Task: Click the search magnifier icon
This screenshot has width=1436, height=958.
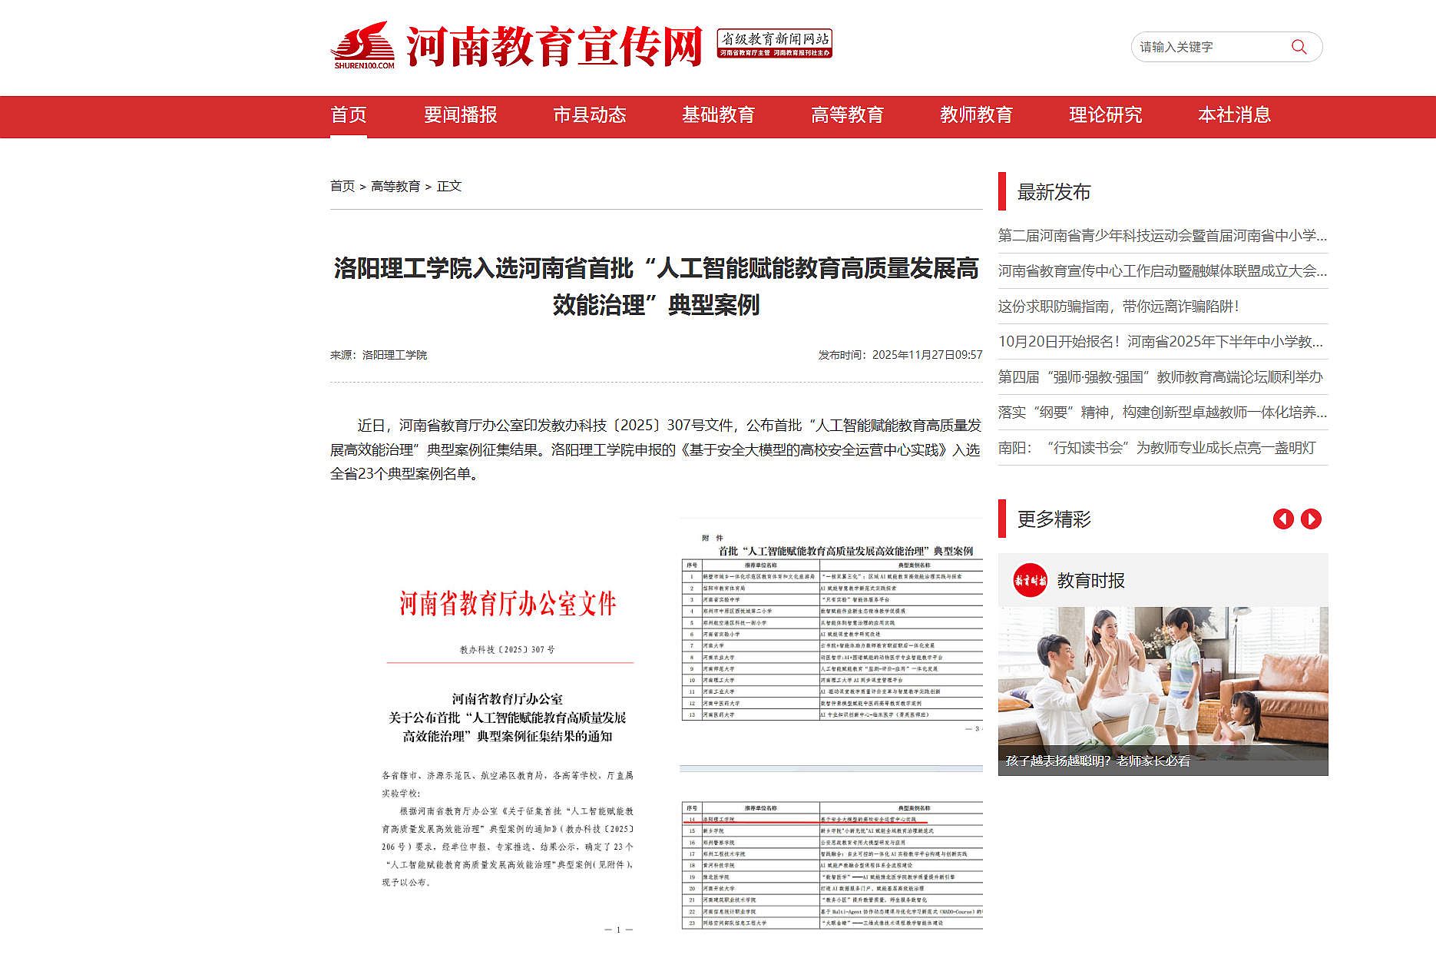Action: (x=1299, y=47)
